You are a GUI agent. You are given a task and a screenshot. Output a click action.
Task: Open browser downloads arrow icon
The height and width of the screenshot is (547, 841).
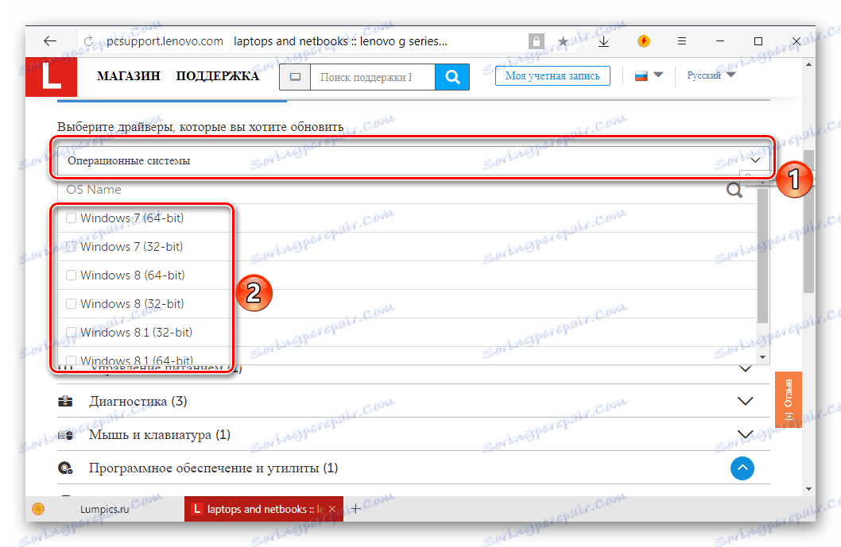coord(603,41)
